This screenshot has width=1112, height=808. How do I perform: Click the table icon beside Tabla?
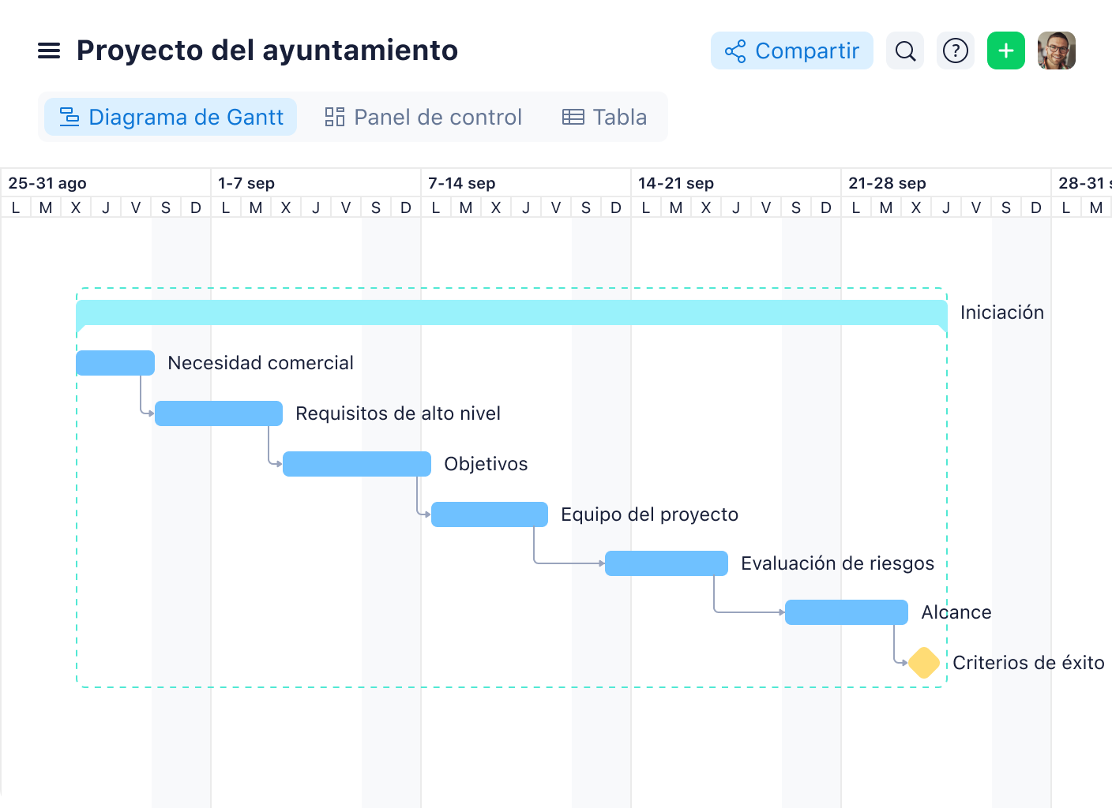572,116
